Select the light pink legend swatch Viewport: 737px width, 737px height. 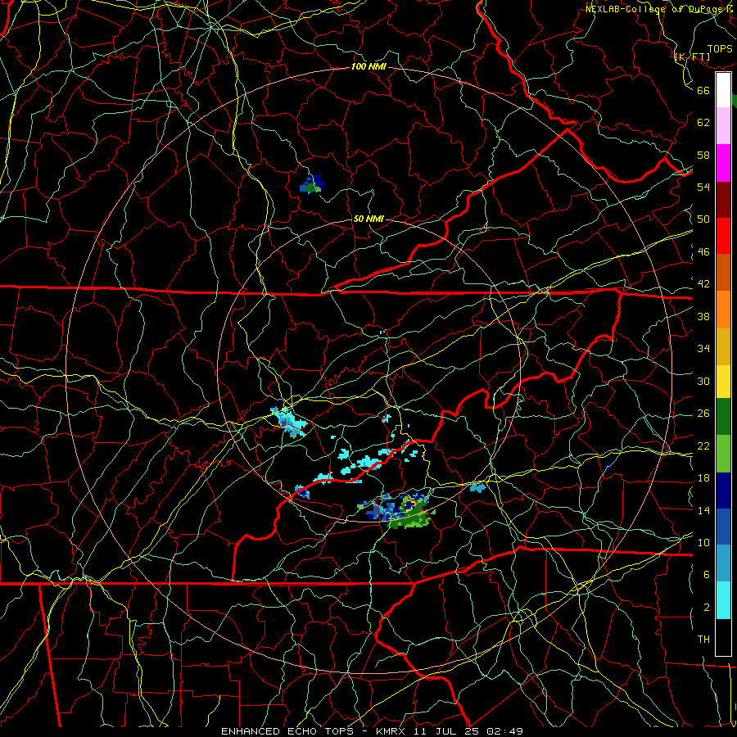point(723,126)
